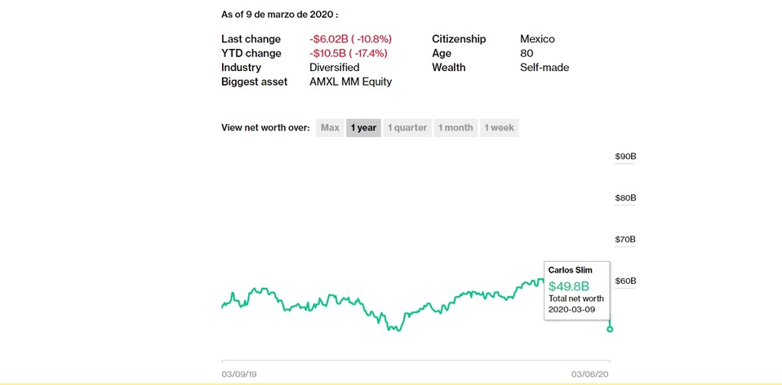This screenshot has width=782, height=385.
Task: Show net worth over 1 quarter
Action: pos(407,128)
